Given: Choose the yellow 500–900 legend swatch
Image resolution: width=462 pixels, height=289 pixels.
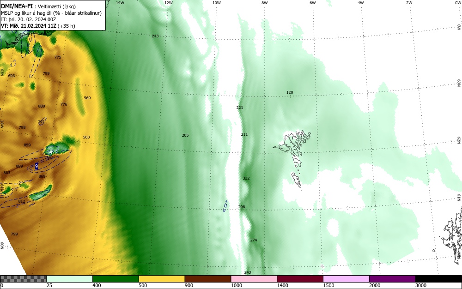Looking at the screenshot, I should 162,279.
